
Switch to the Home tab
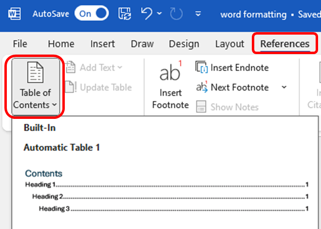[x=61, y=44]
